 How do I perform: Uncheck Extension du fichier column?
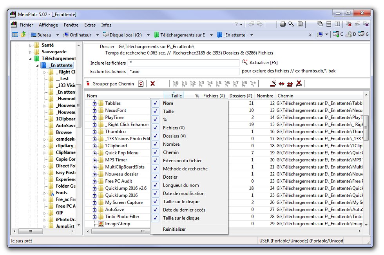(x=155, y=161)
